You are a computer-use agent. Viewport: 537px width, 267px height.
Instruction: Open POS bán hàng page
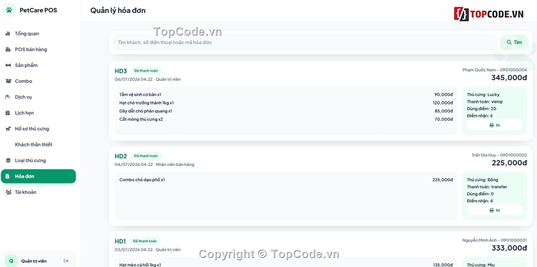(38, 50)
